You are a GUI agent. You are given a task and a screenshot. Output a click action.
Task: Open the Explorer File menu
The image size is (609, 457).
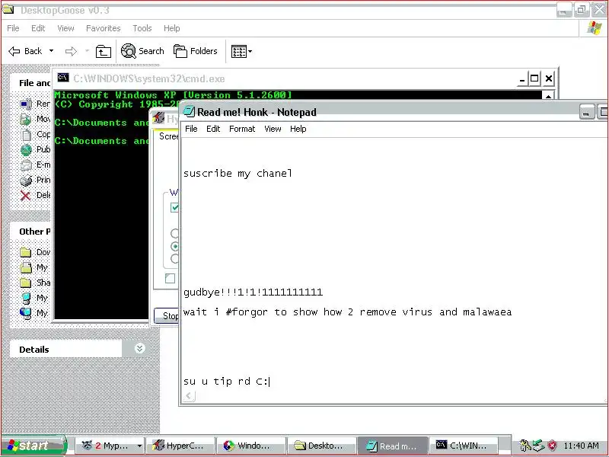click(13, 28)
